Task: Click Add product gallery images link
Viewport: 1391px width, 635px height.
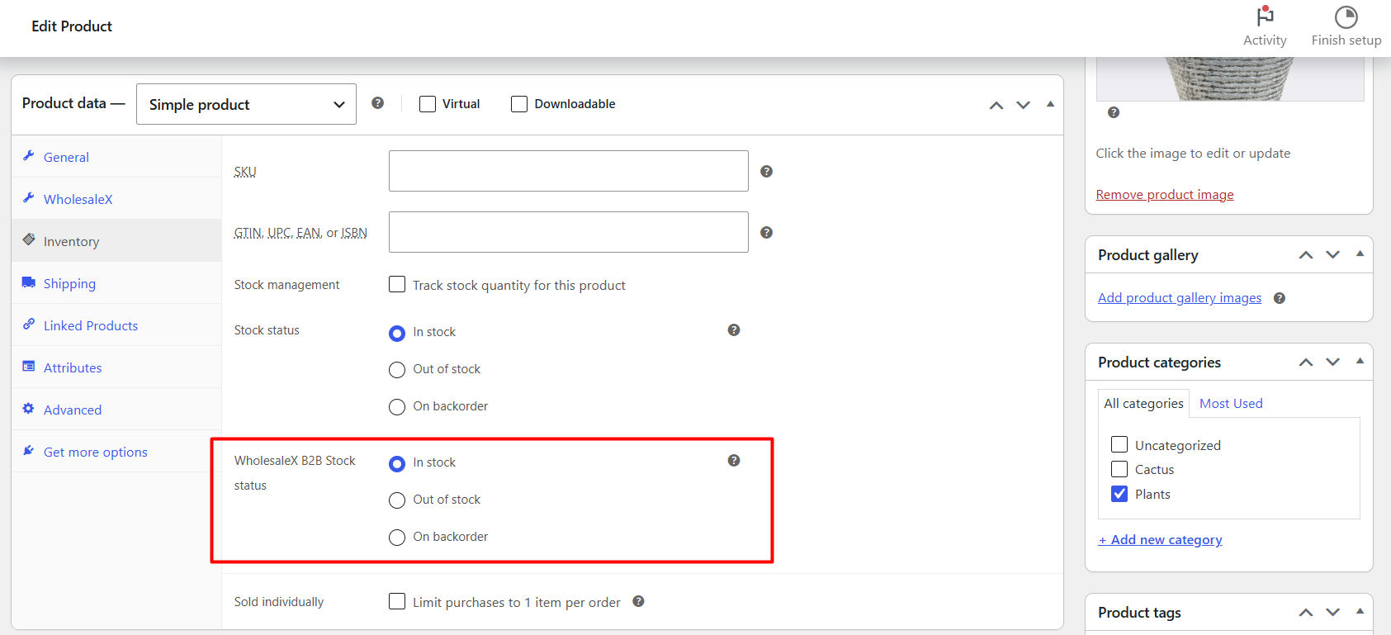Action: [x=1180, y=298]
